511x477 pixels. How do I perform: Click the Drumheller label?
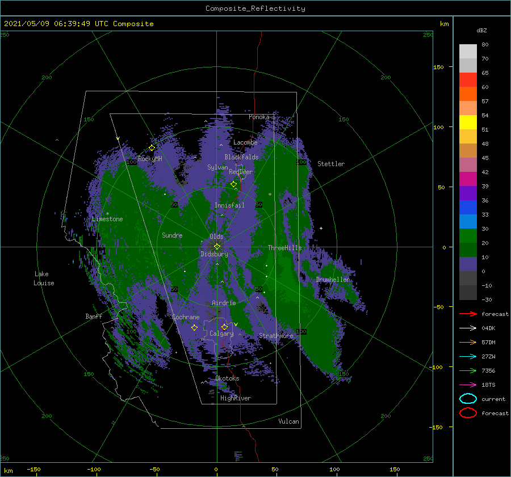pyautogui.click(x=333, y=280)
